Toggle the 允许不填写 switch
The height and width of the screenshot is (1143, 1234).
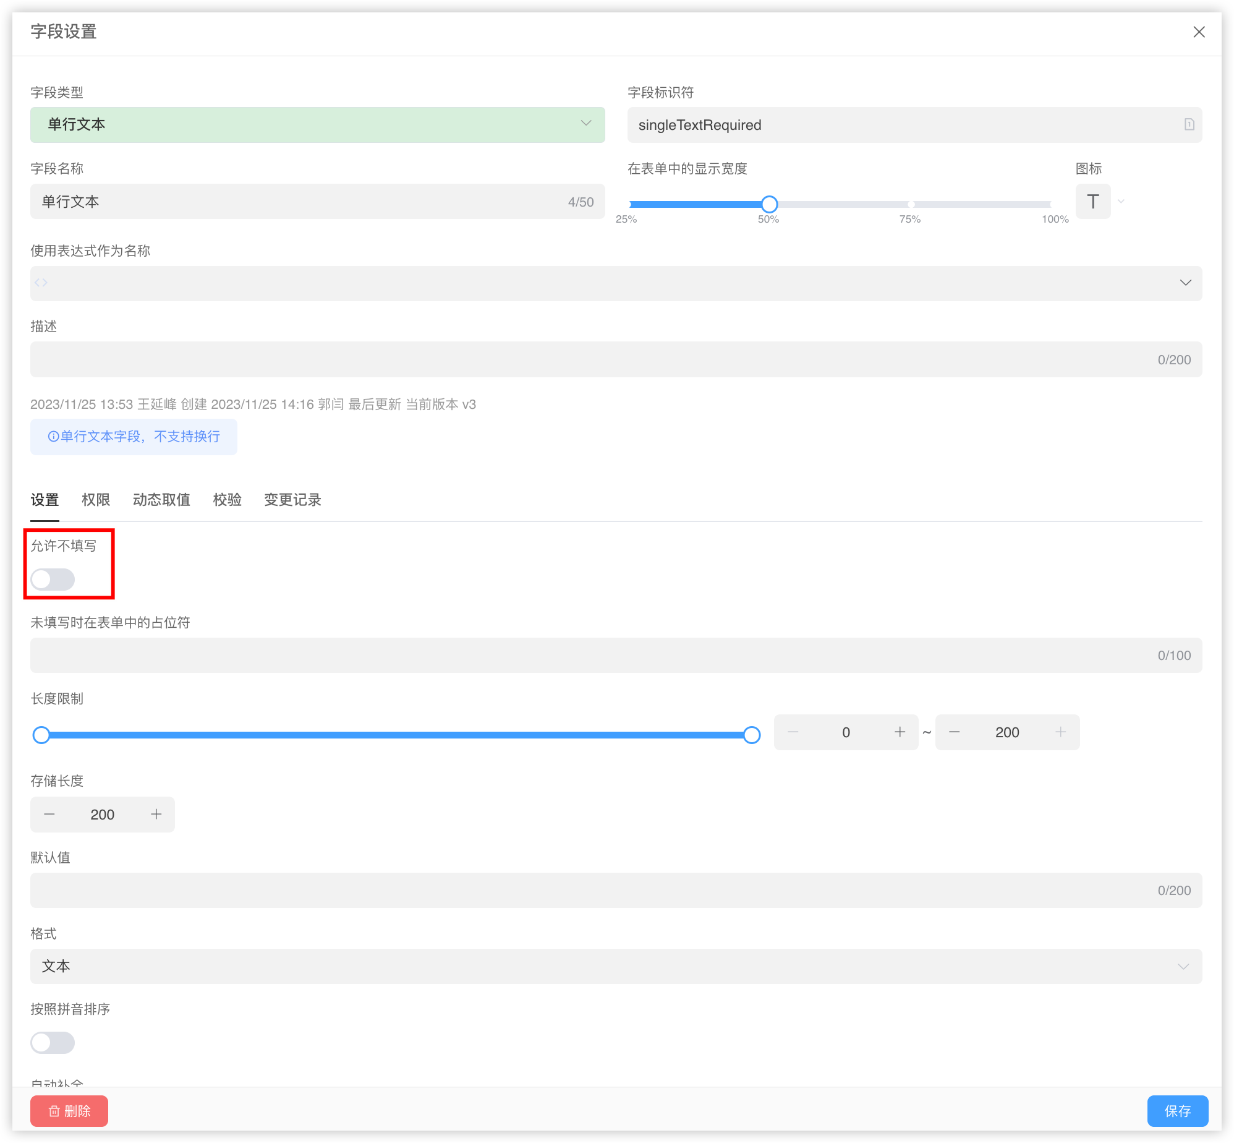pos(53,580)
